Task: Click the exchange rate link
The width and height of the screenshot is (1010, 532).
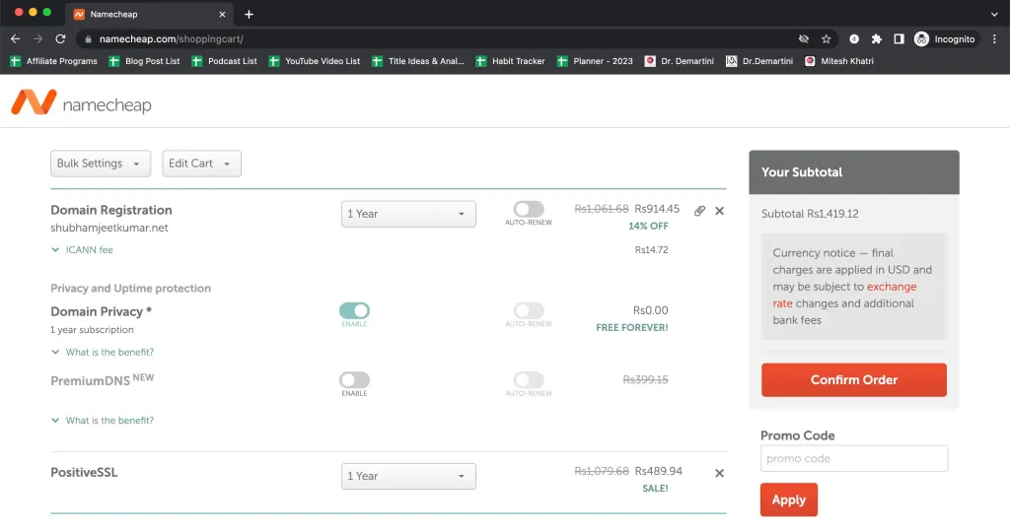Action: point(844,295)
